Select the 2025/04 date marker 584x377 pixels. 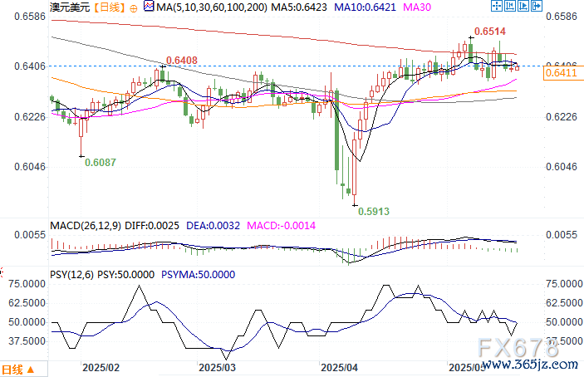(339, 368)
